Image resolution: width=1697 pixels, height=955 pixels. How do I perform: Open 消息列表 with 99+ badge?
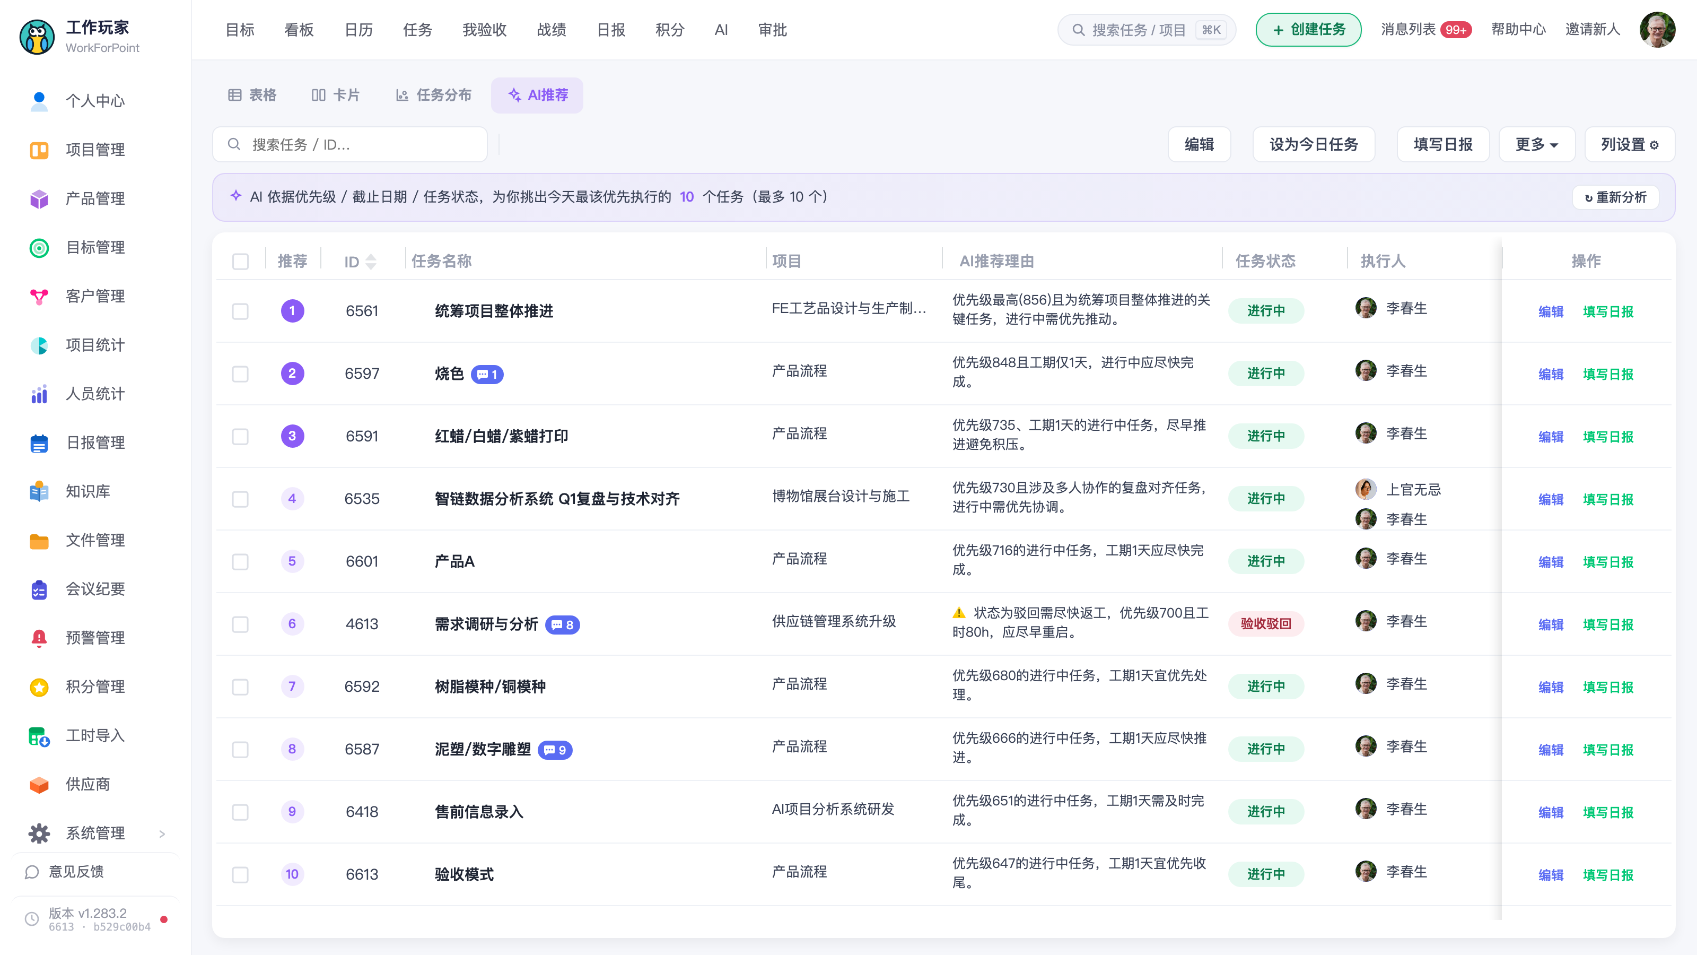tap(1426, 30)
